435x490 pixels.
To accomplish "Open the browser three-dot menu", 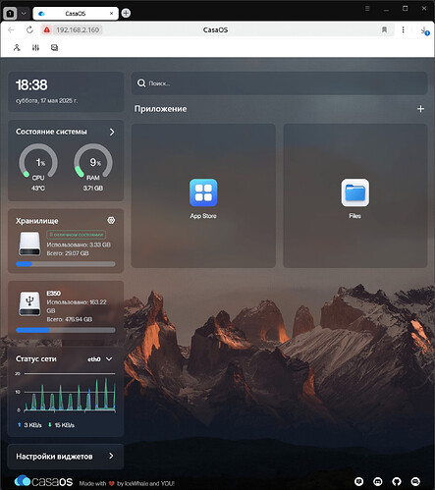I will coord(403,29).
